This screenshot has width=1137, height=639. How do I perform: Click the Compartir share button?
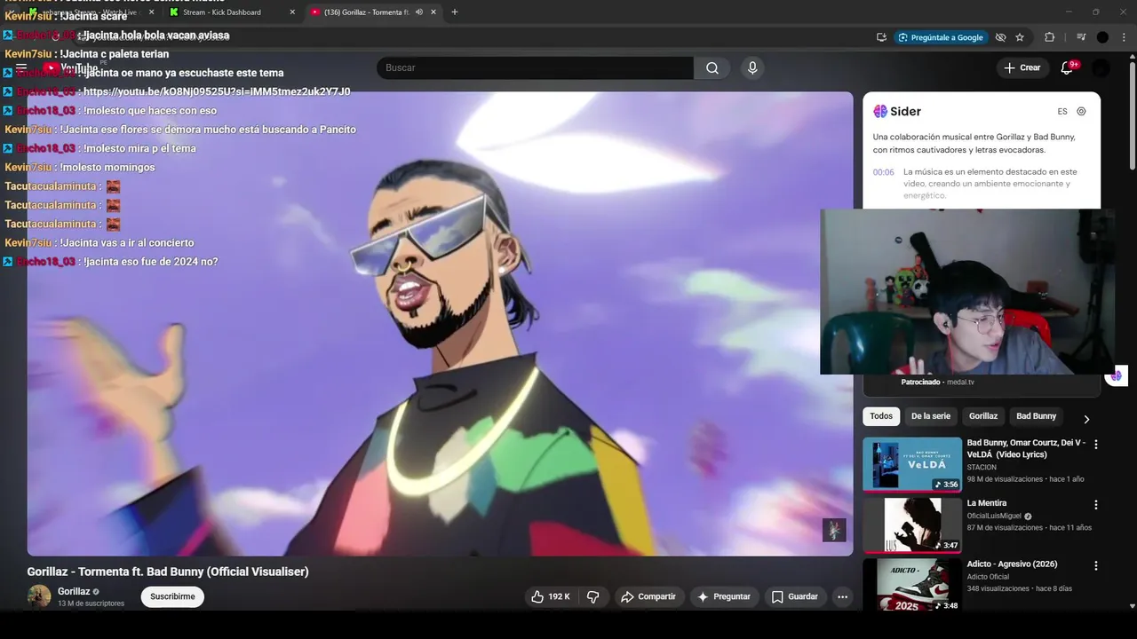648,596
